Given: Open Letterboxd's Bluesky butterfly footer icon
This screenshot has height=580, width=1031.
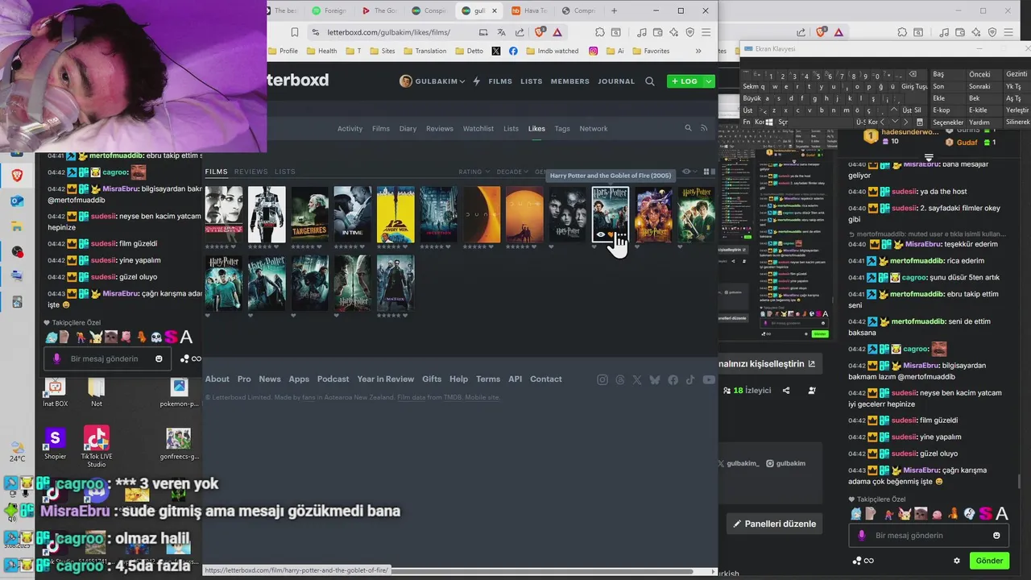Looking at the screenshot, I should (655, 379).
